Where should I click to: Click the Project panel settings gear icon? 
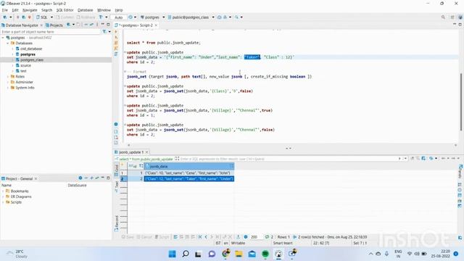coord(80,178)
